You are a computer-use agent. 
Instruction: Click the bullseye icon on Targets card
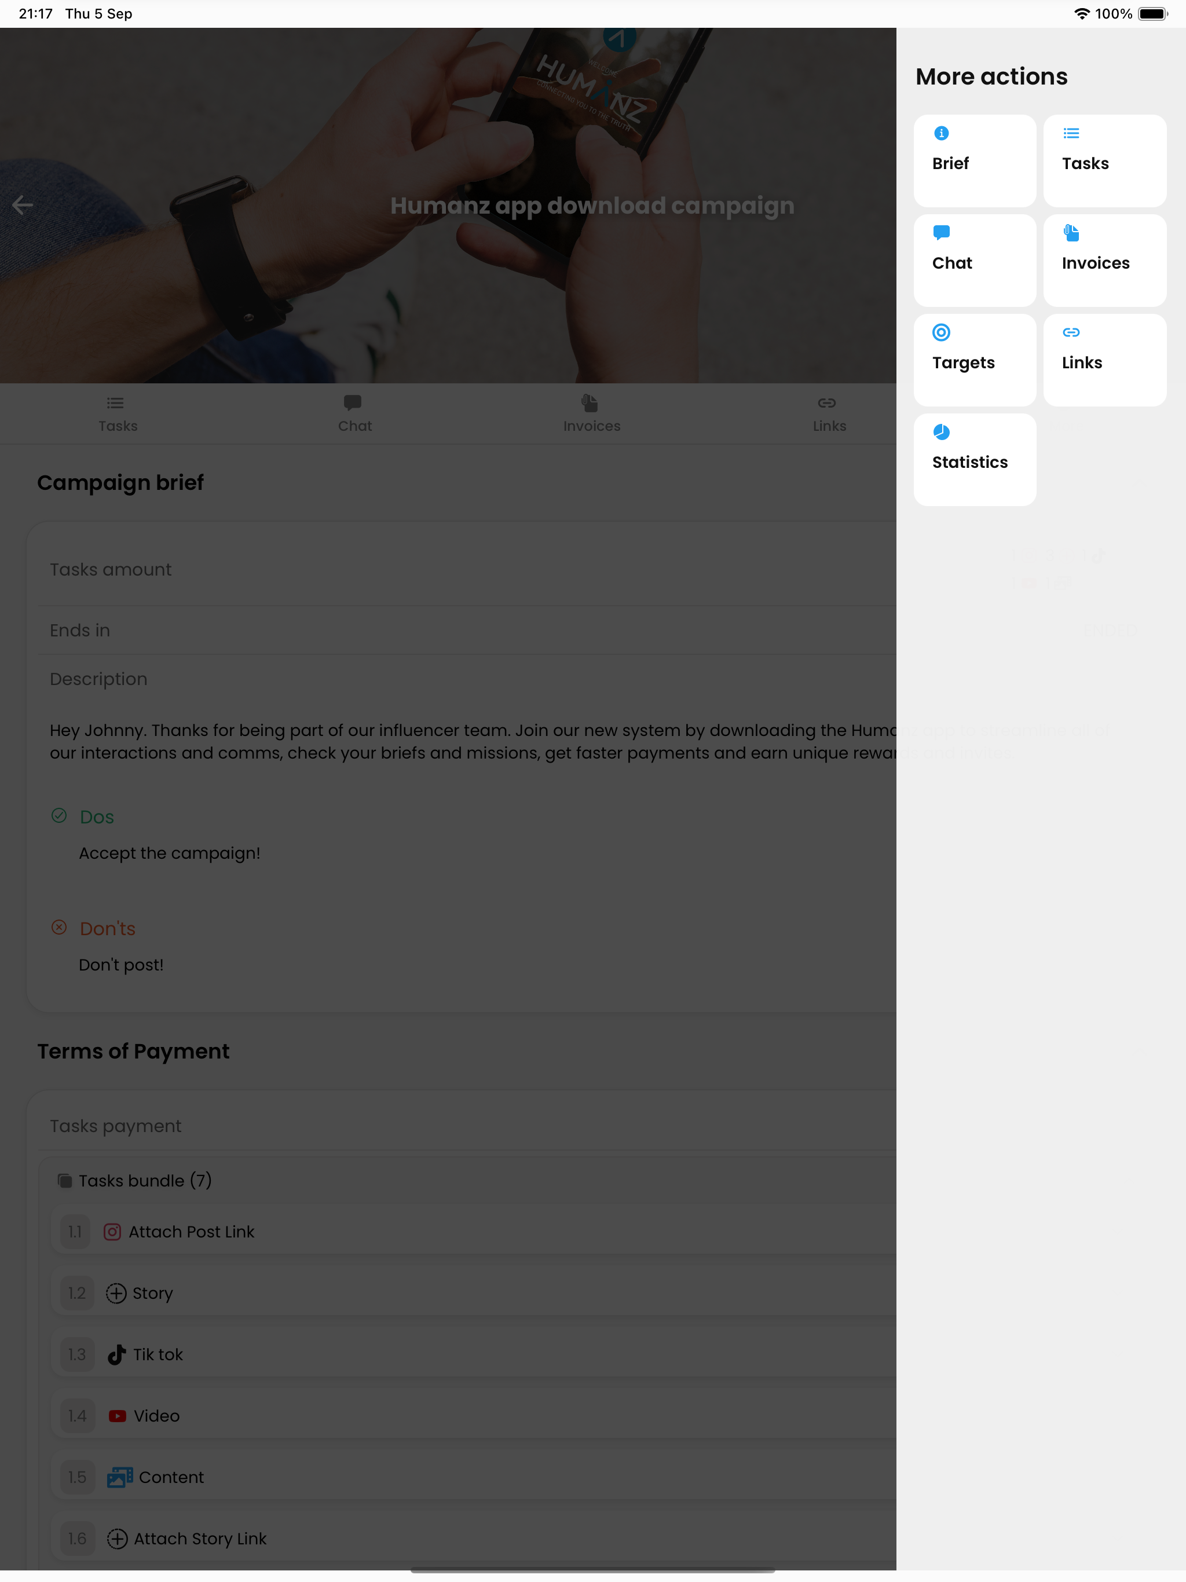pyautogui.click(x=942, y=332)
